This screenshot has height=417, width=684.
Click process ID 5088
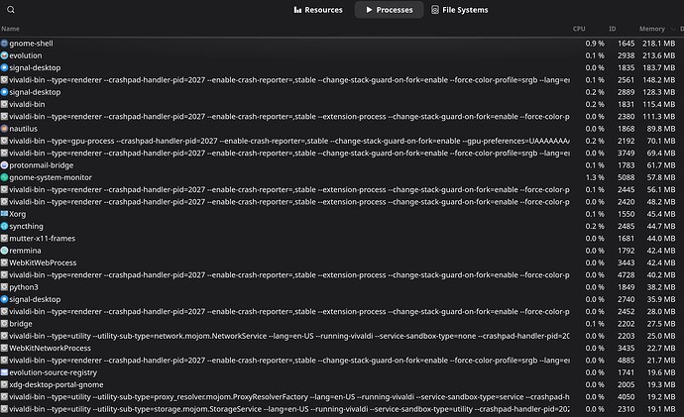626,177
